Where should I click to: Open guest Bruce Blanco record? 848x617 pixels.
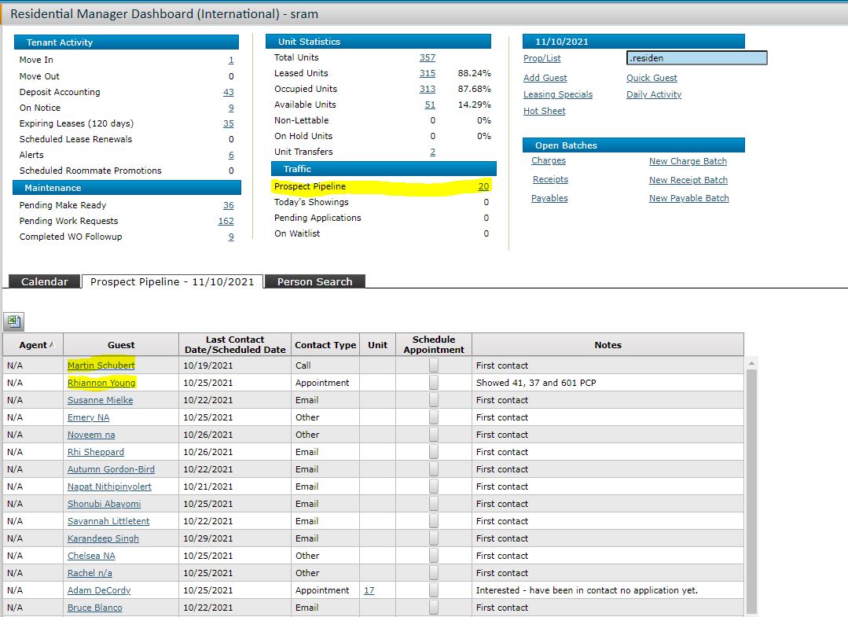point(94,608)
